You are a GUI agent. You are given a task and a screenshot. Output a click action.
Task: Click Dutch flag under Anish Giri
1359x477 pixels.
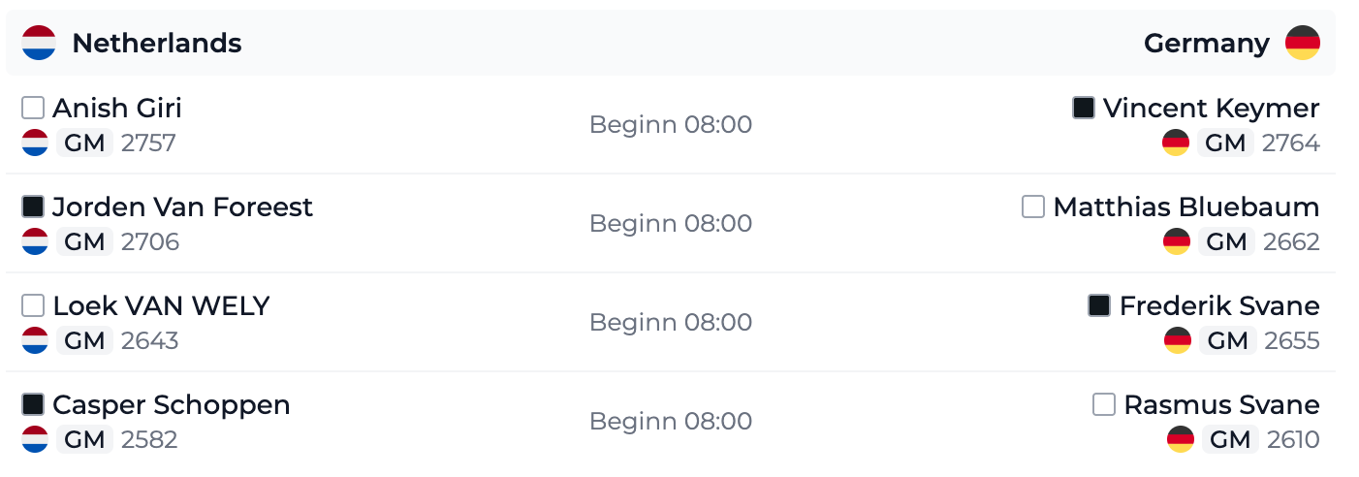point(35,143)
